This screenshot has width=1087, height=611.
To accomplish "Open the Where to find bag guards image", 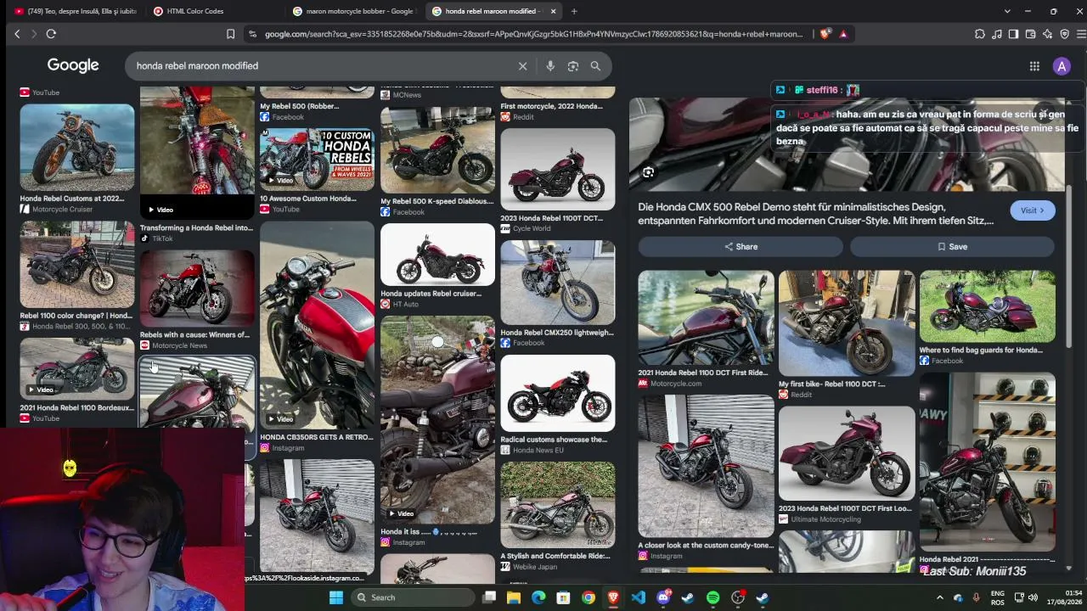I will click(x=987, y=306).
